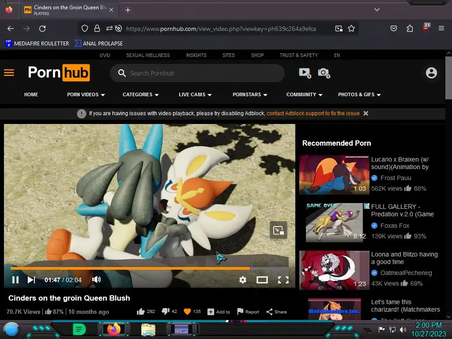The width and height of the screenshot is (452, 339).
Task: Enter fullscreen in the video player
Action: point(283,279)
